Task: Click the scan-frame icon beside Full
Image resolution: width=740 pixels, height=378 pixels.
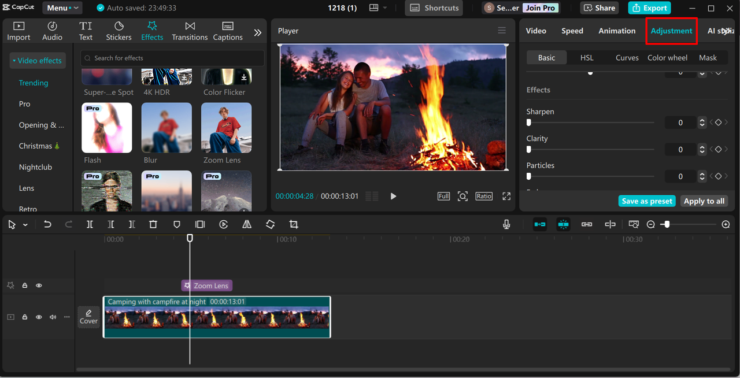Action: click(x=462, y=197)
